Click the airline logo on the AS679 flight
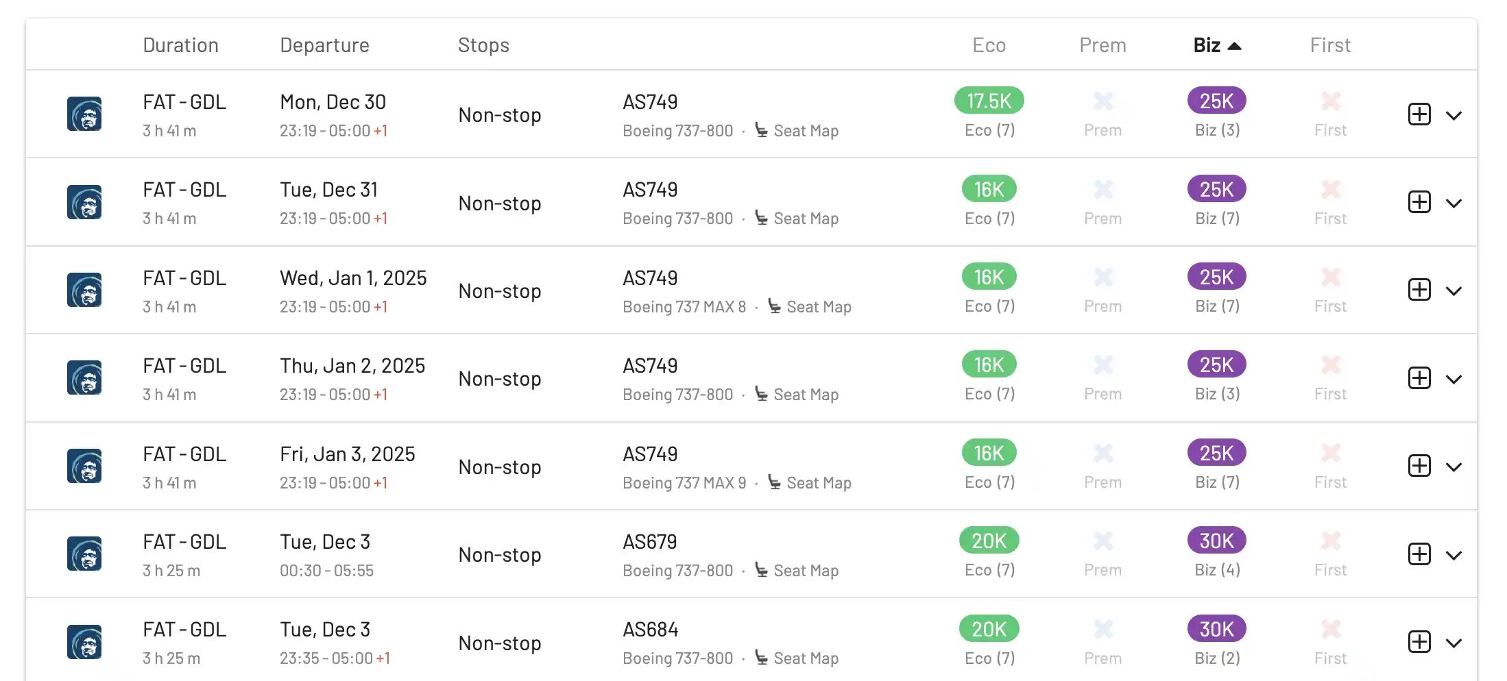 tap(84, 554)
